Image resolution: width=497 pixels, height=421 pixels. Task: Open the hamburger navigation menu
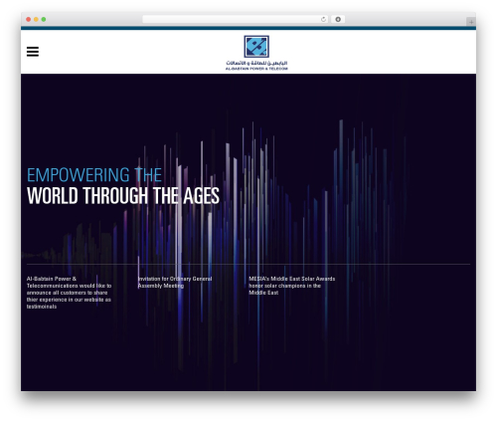33,52
